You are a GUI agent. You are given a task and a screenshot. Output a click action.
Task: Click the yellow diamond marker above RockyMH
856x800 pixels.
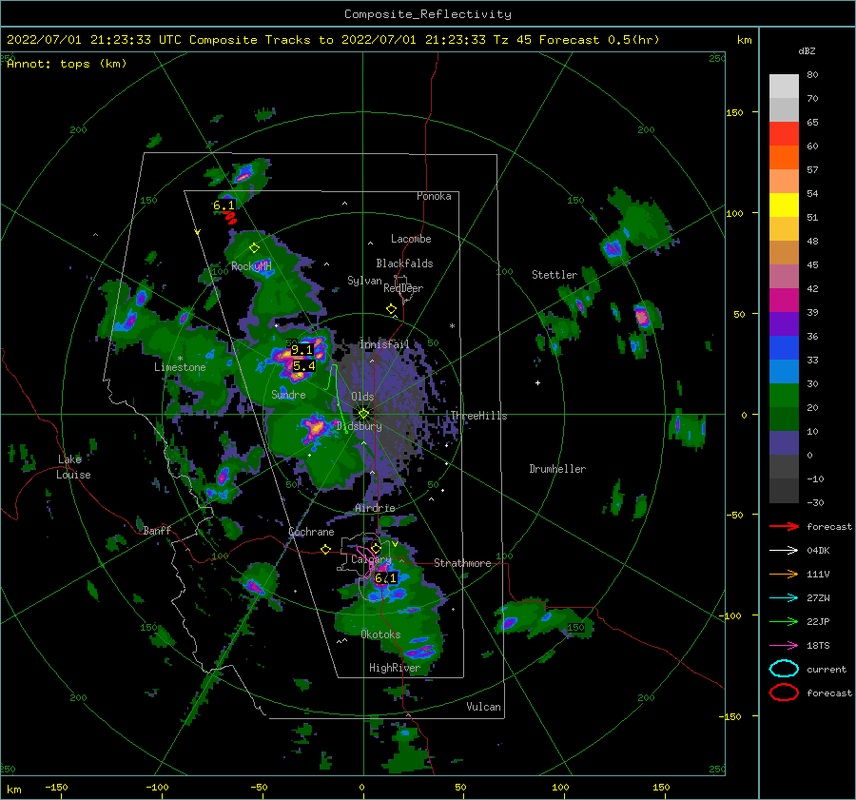254,248
